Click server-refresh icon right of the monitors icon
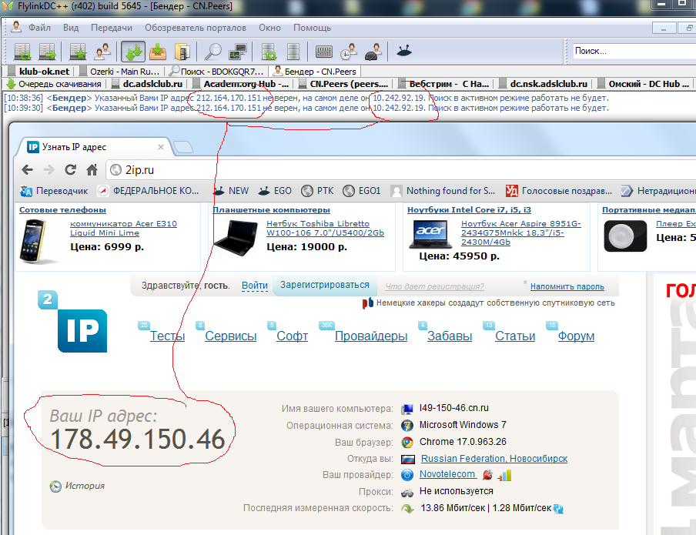Viewport: 696px width, 535px height. point(269,52)
